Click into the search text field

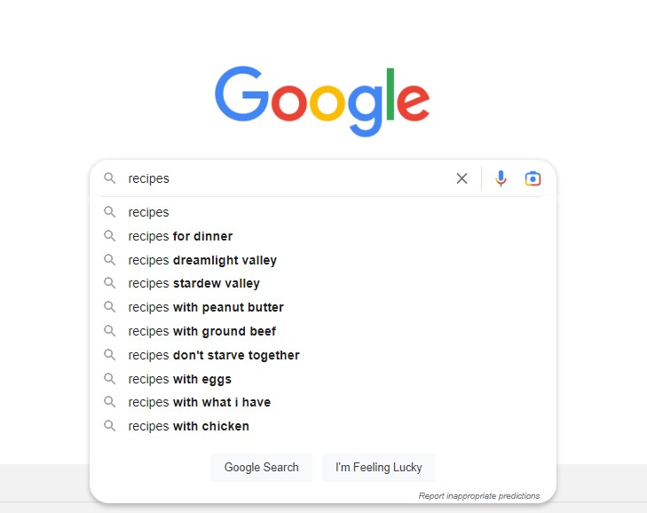[284, 178]
